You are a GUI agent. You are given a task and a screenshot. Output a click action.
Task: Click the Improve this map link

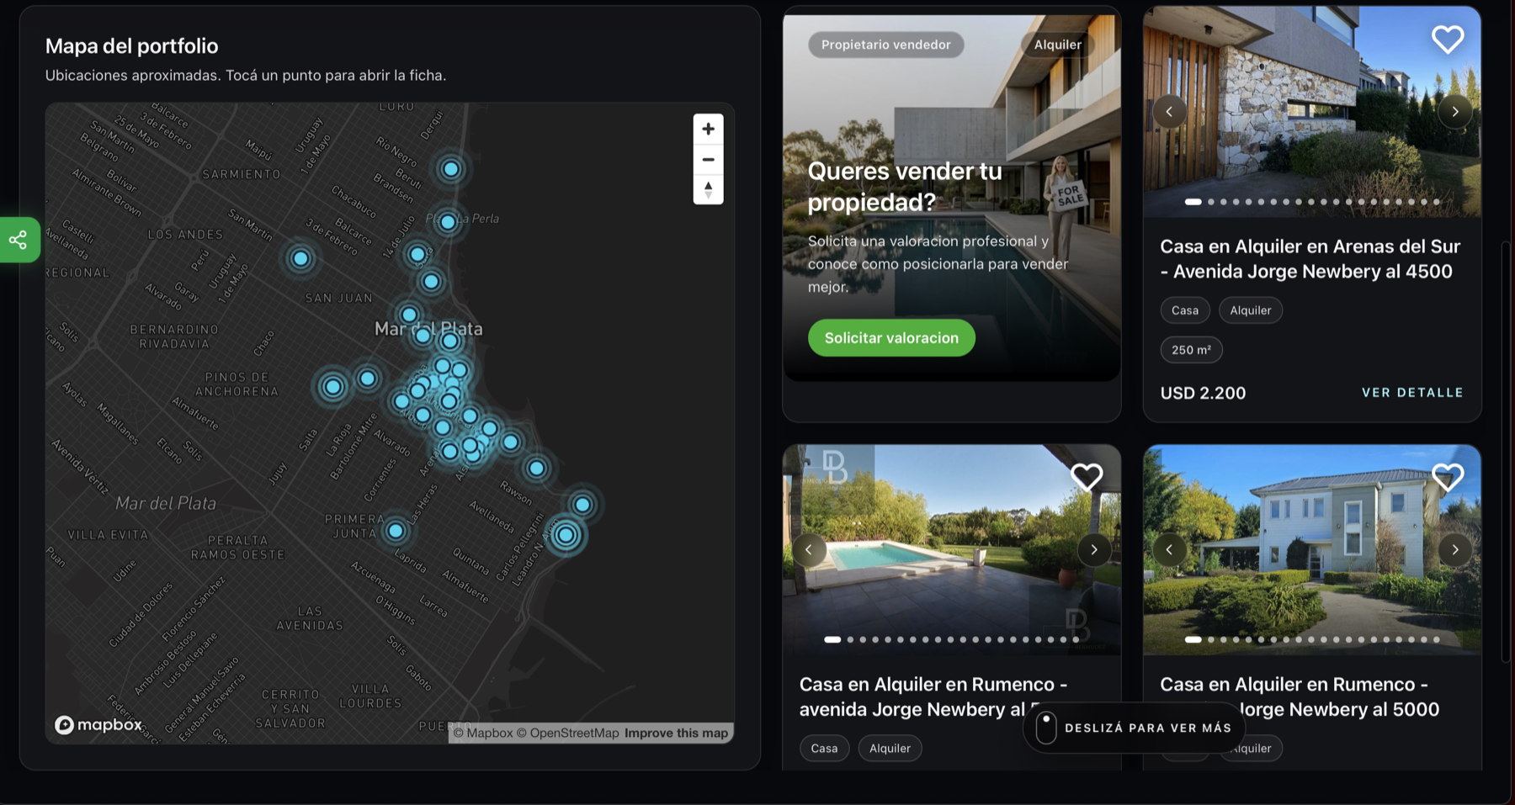676,733
